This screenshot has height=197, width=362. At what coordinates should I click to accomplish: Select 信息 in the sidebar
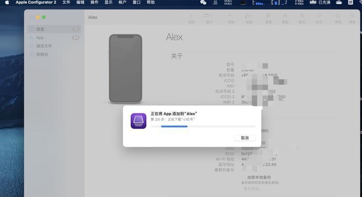(x=54, y=29)
